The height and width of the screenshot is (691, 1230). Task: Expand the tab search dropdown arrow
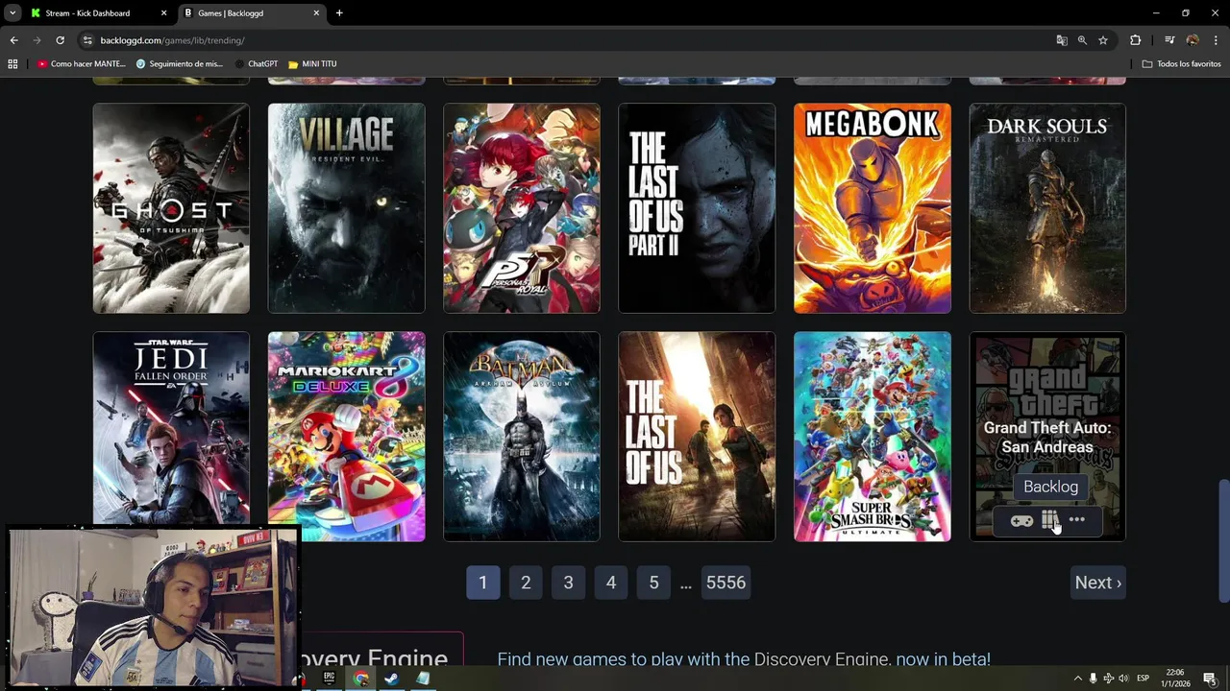(12, 13)
